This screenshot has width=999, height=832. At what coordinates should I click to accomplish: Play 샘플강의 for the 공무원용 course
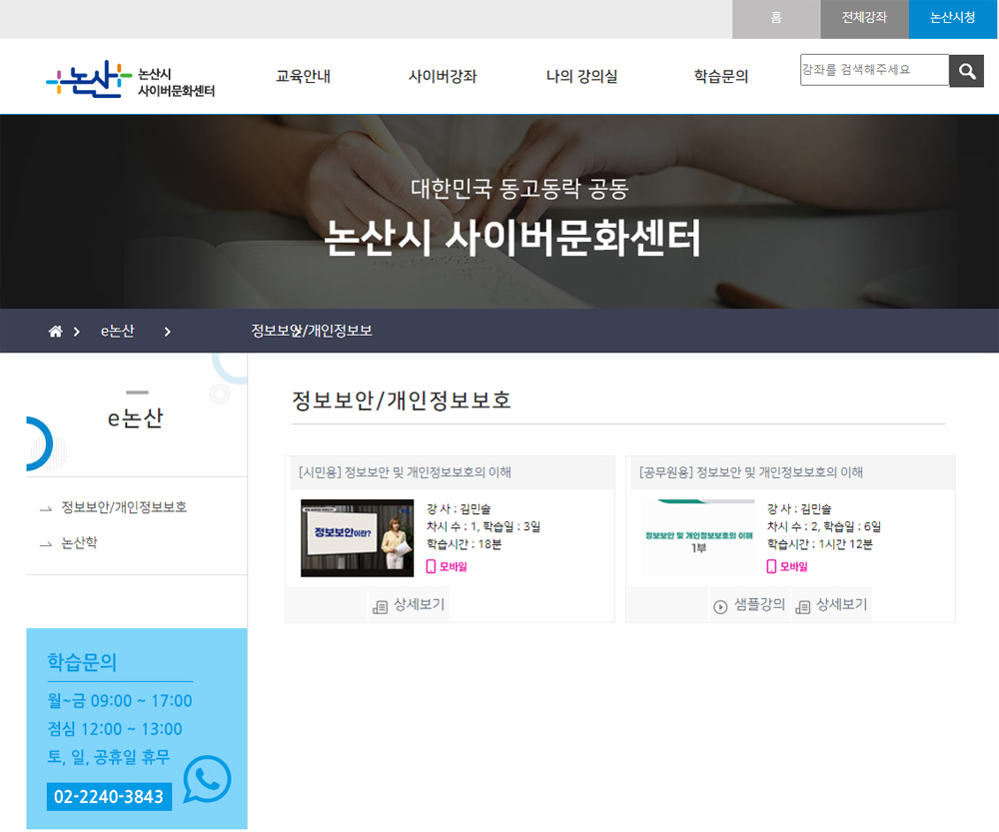(x=749, y=604)
